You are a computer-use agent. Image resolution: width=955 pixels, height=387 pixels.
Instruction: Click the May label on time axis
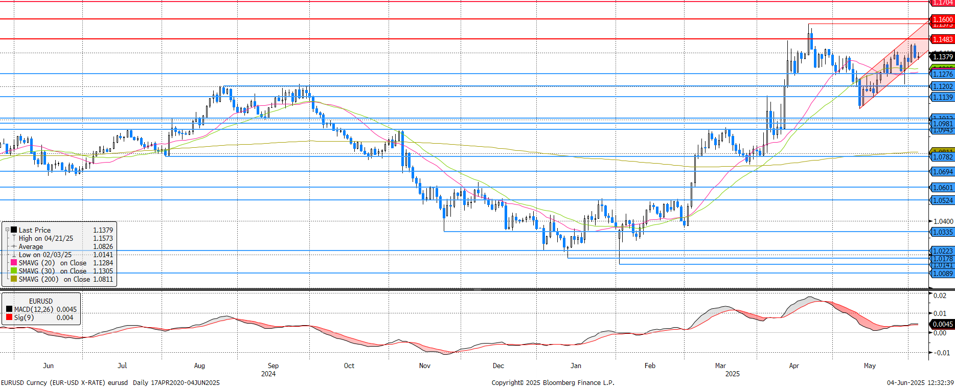click(x=870, y=366)
